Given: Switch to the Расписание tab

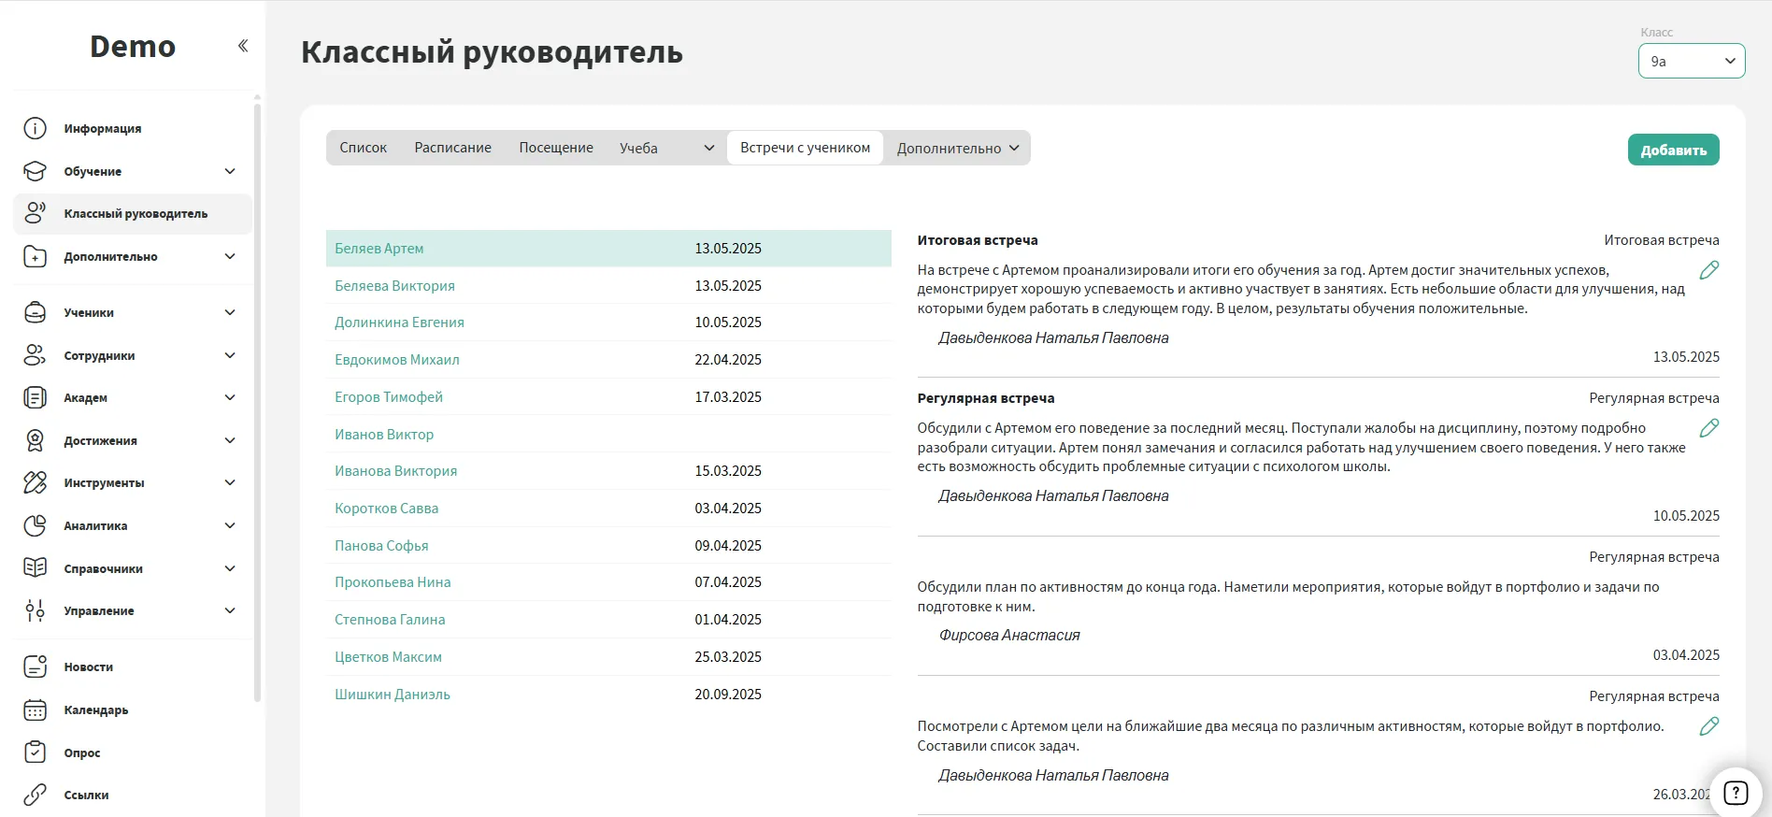Looking at the screenshot, I should [452, 148].
